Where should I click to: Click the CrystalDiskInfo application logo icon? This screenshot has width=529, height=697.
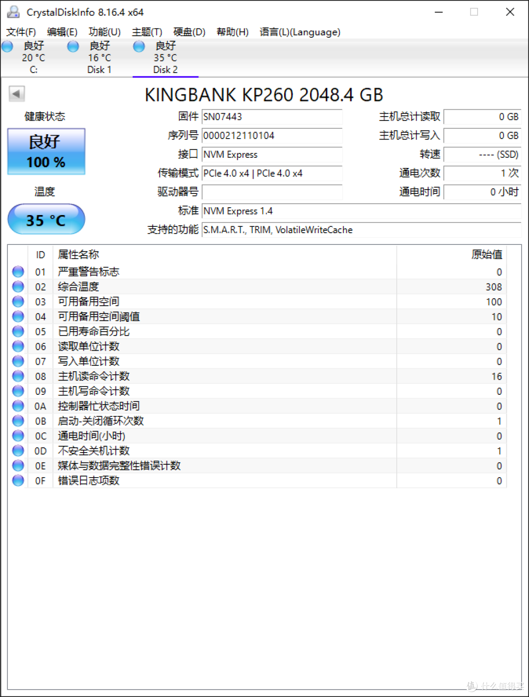pyautogui.click(x=13, y=11)
